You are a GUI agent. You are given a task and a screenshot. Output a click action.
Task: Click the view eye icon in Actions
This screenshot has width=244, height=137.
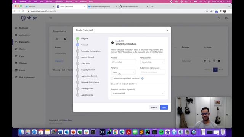pyautogui.click(x=205, y=61)
